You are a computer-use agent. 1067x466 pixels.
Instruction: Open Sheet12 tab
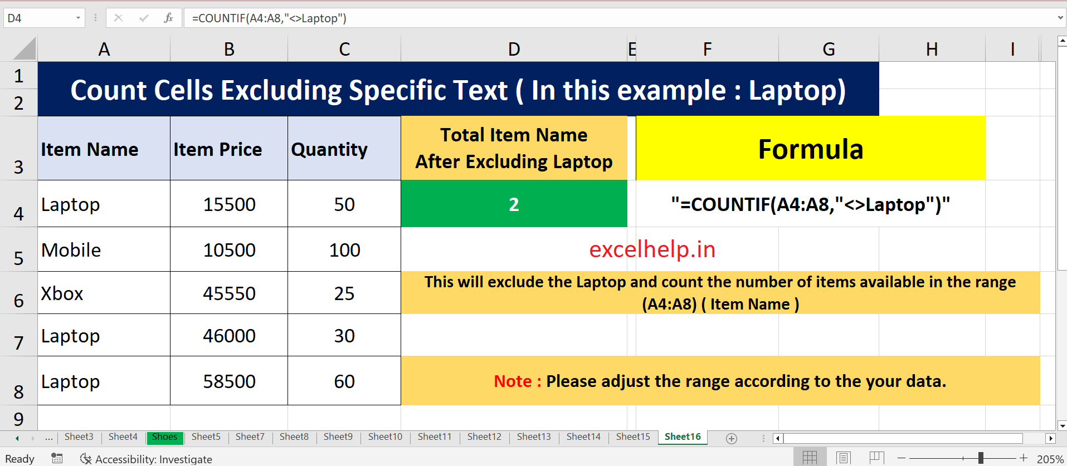(484, 437)
